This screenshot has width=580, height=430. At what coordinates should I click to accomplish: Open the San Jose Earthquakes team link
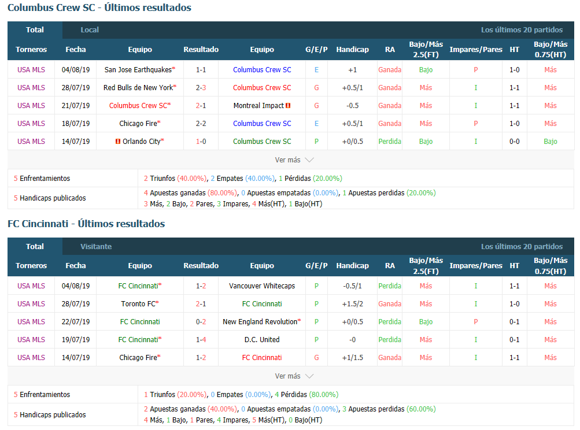[x=138, y=69]
